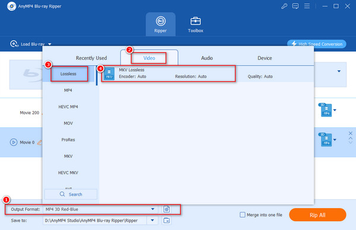
Task: Click the Rip All button
Action: click(317, 215)
